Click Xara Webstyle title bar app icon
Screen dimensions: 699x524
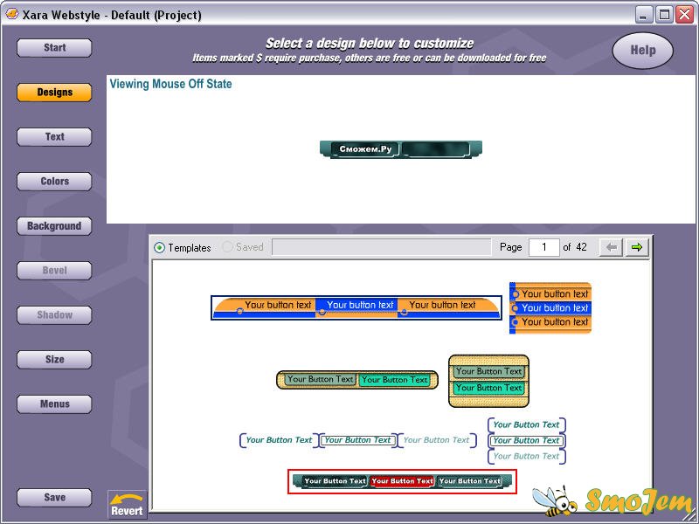point(11,14)
